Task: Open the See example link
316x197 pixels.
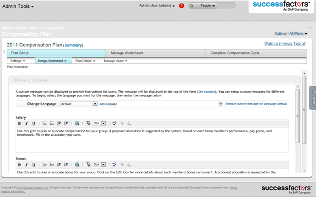Action: (206, 92)
